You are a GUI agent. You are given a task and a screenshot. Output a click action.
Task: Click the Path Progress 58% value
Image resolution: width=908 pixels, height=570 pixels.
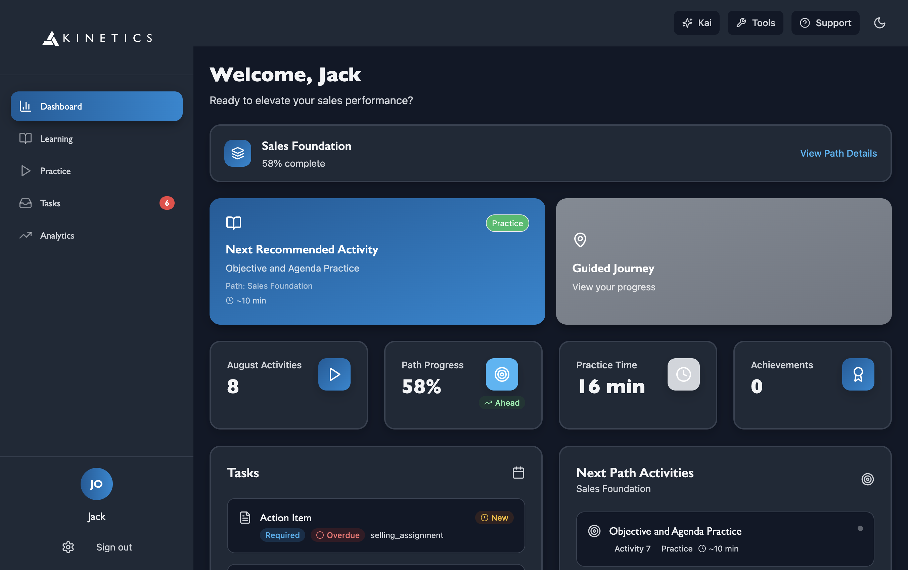tap(421, 386)
